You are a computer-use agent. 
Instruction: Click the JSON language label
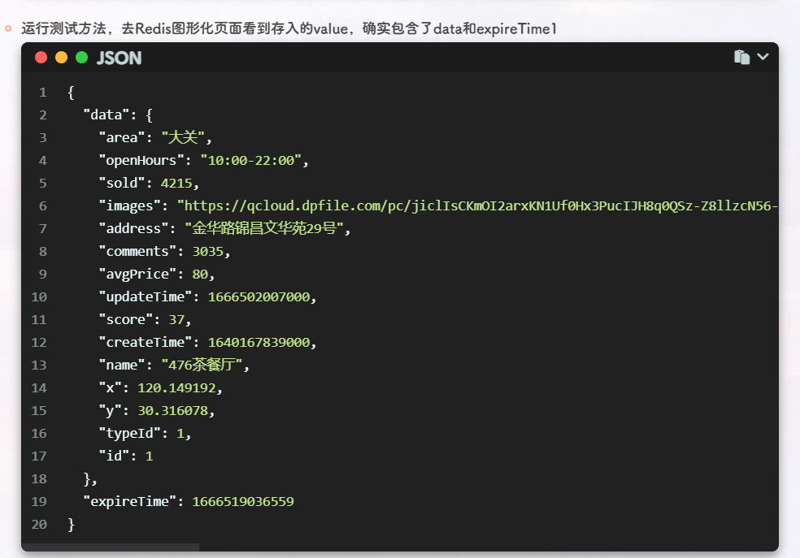pos(119,58)
